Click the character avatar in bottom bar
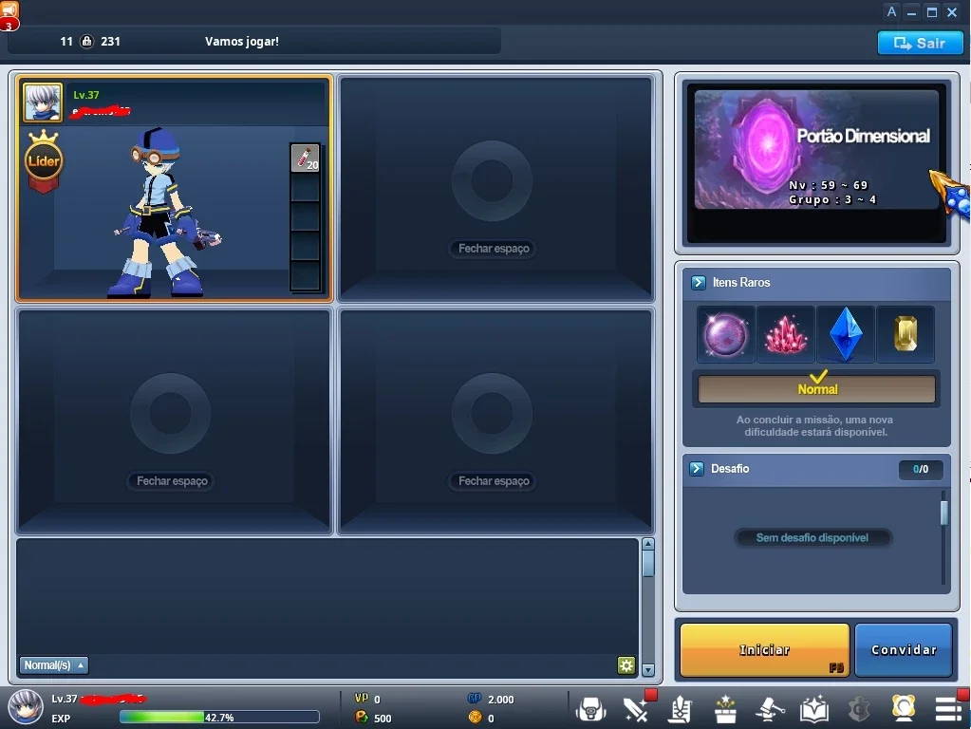 click(26, 707)
